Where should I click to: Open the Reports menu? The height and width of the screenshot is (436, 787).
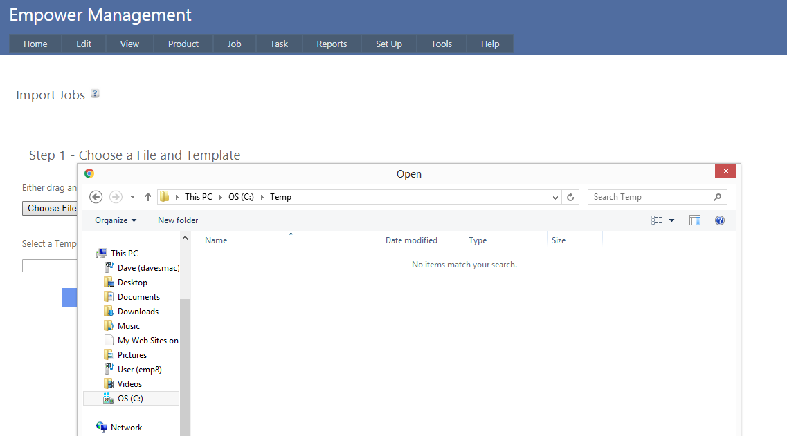[332, 44]
